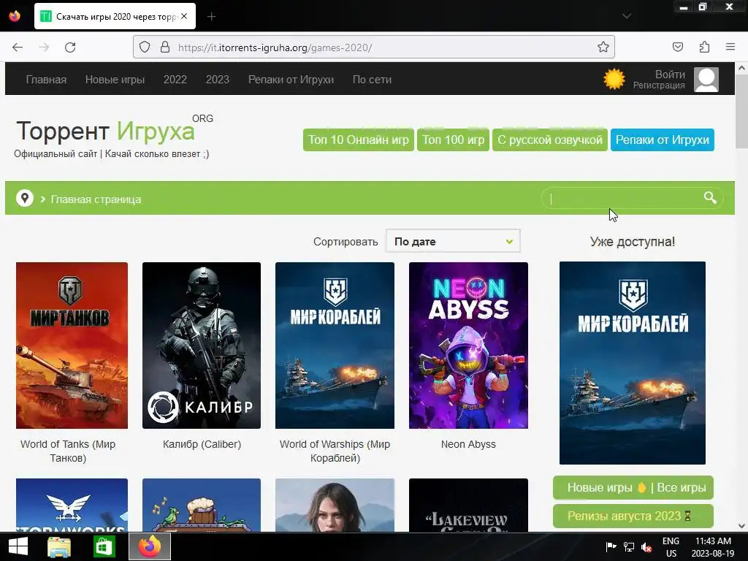This screenshot has width=748, height=561.
Task: Open the pixel-art beer barrel game cover
Action: pyautogui.click(x=202, y=505)
